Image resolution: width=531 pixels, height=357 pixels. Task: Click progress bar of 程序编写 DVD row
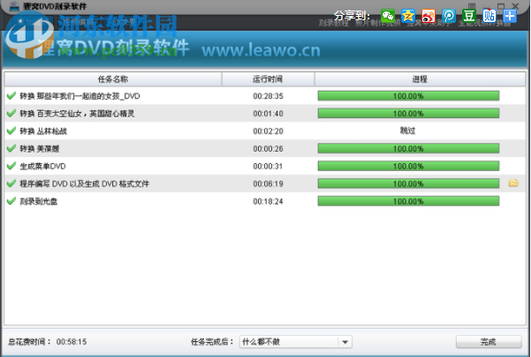pos(408,183)
